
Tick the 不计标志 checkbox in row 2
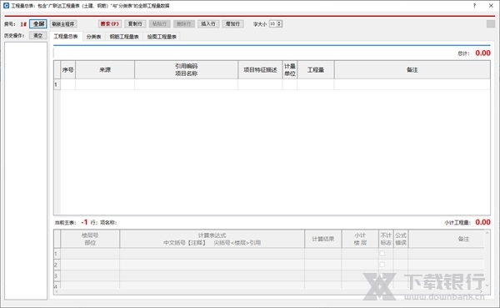click(382, 265)
